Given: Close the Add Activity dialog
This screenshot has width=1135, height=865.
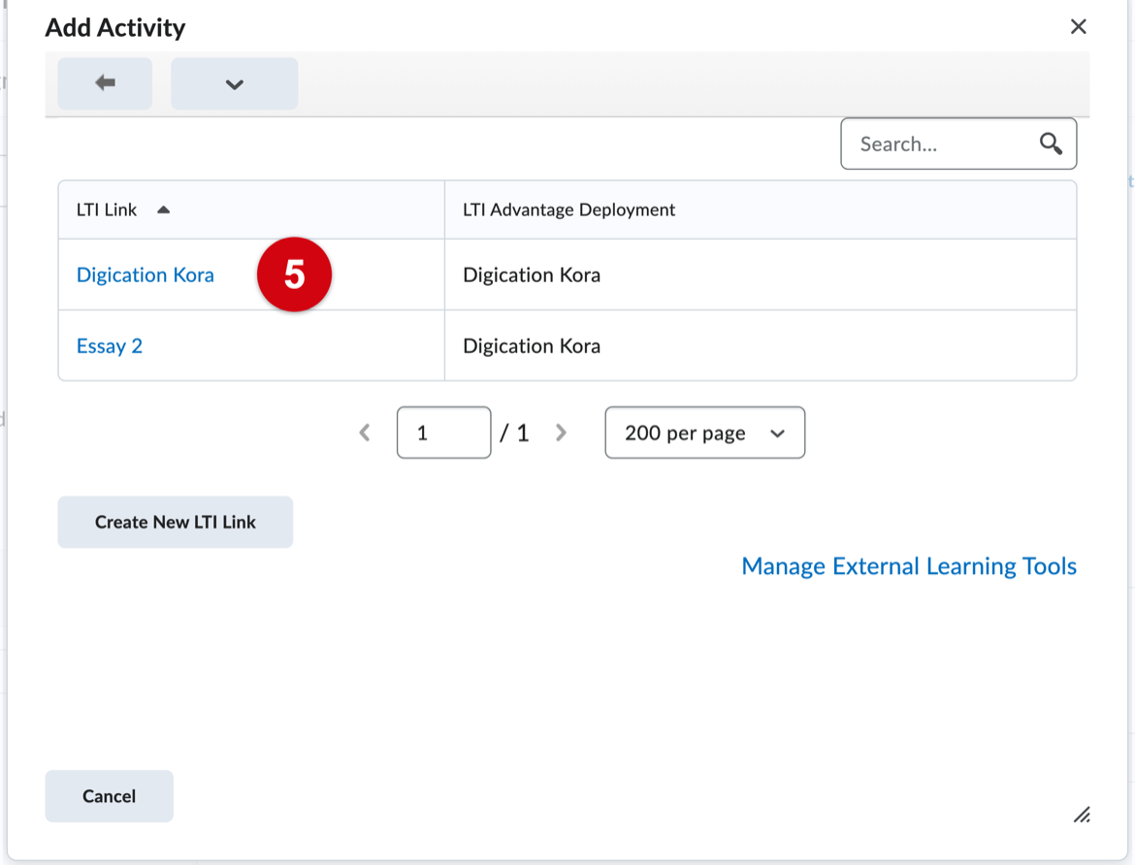Looking at the screenshot, I should click(1078, 27).
